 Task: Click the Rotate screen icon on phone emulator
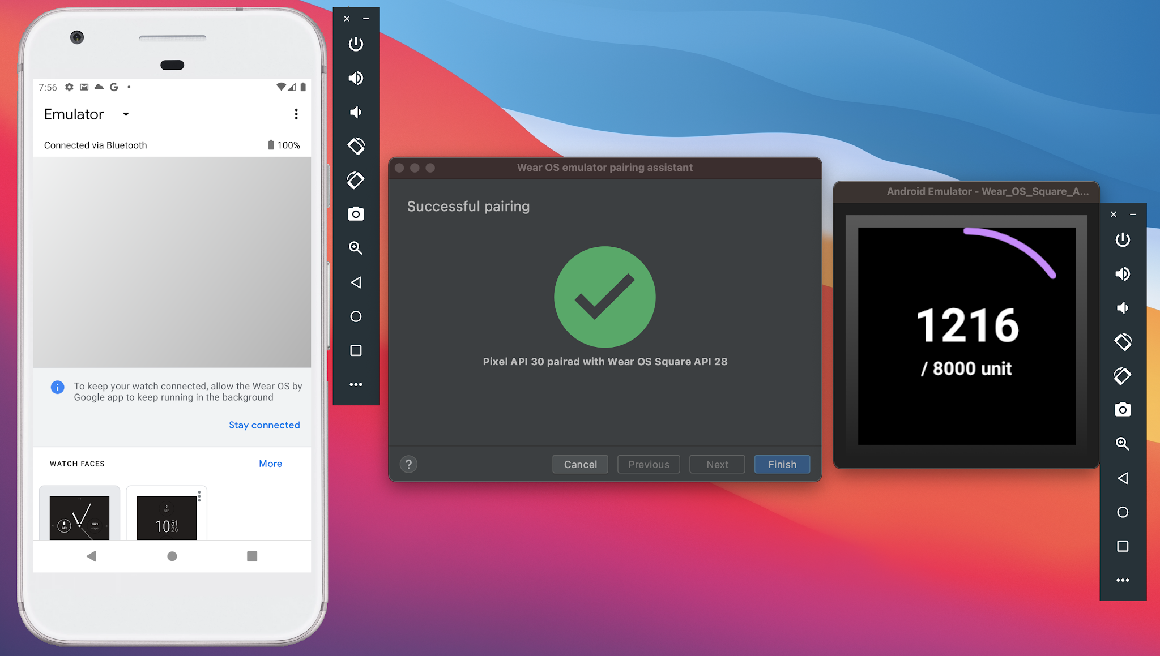(355, 145)
